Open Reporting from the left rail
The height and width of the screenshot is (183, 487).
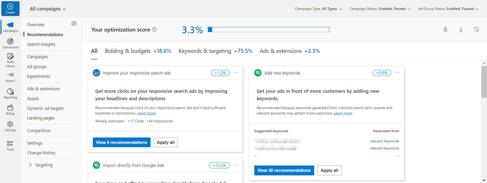click(x=10, y=93)
